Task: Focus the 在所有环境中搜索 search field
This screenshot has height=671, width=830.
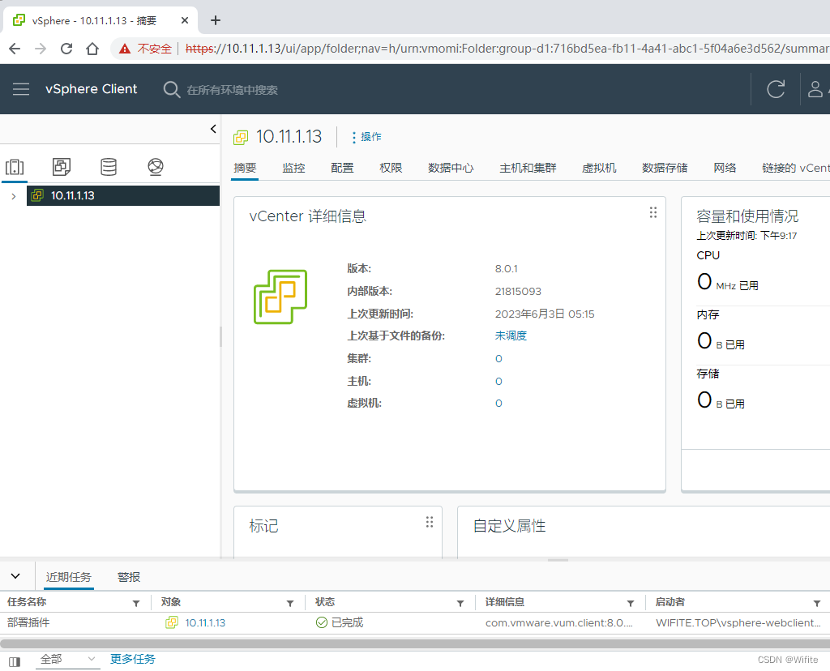Action: (x=232, y=90)
